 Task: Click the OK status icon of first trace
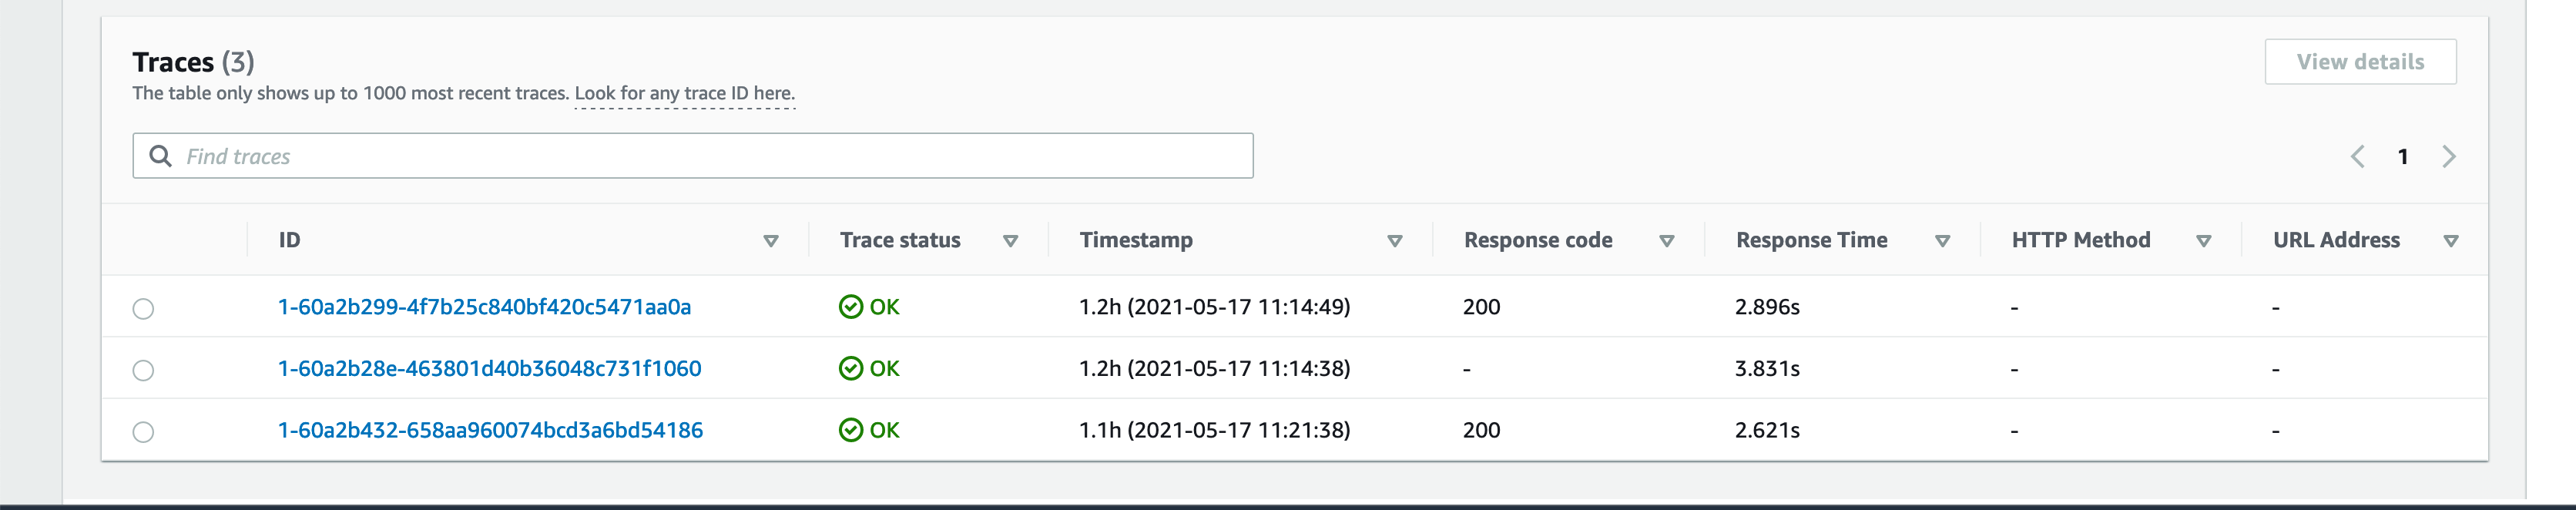[x=851, y=307]
